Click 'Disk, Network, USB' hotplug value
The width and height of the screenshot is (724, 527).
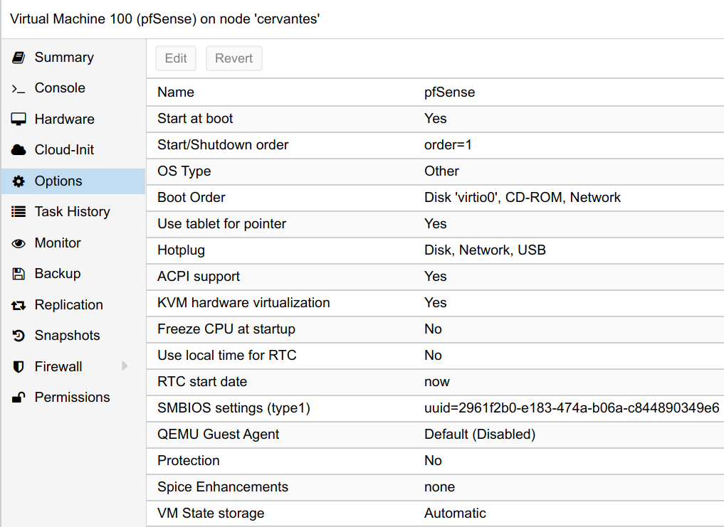tap(485, 250)
